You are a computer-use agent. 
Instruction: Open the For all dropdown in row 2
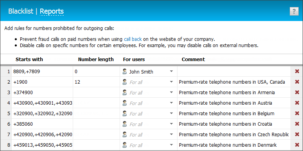pyautogui.click(x=171, y=82)
